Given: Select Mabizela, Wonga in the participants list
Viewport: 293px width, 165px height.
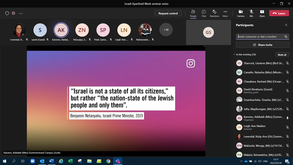Looking at the screenshot, I should click(262, 146).
